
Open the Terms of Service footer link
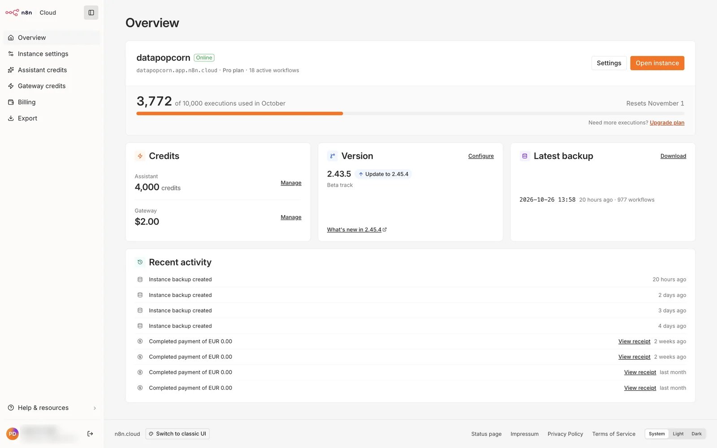(x=613, y=434)
